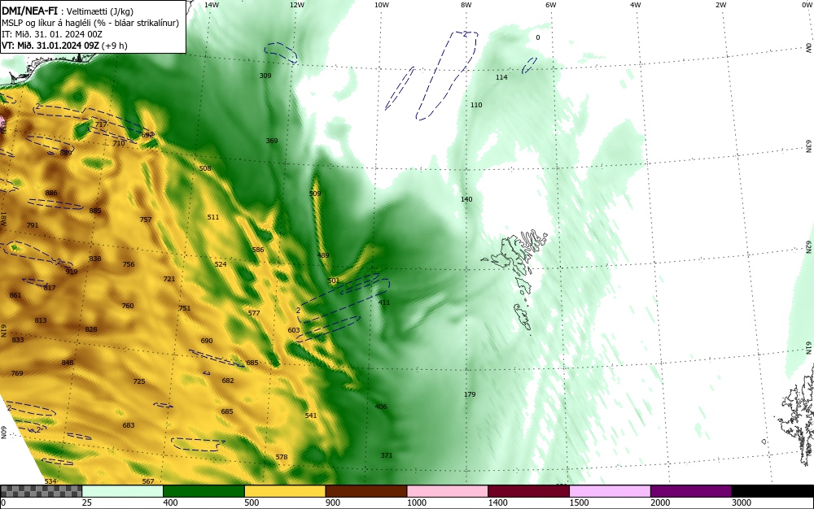Click the CAPE value '861' on the map
Image resolution: width=814 pixels, height=509 pixels.
(x=15, y=295)
